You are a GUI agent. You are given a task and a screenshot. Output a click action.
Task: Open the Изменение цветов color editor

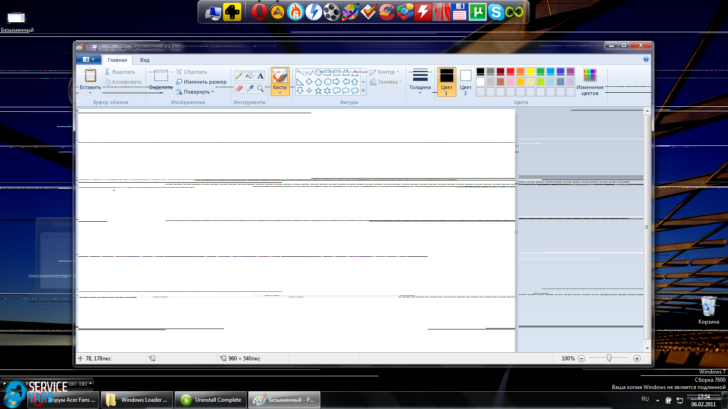click(x=590, y=82)
